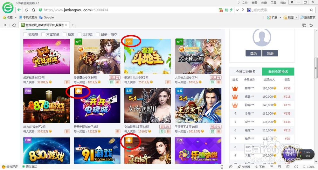Expand the menu bar chevron before 文件
Screen dimensions: 318x170
239,3
